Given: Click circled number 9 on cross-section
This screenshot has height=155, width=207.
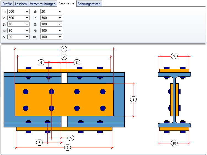Looking at the screenshot, I should click(x=174, y=56).
